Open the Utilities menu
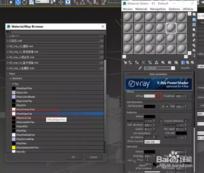 click(x=188, y=9)
